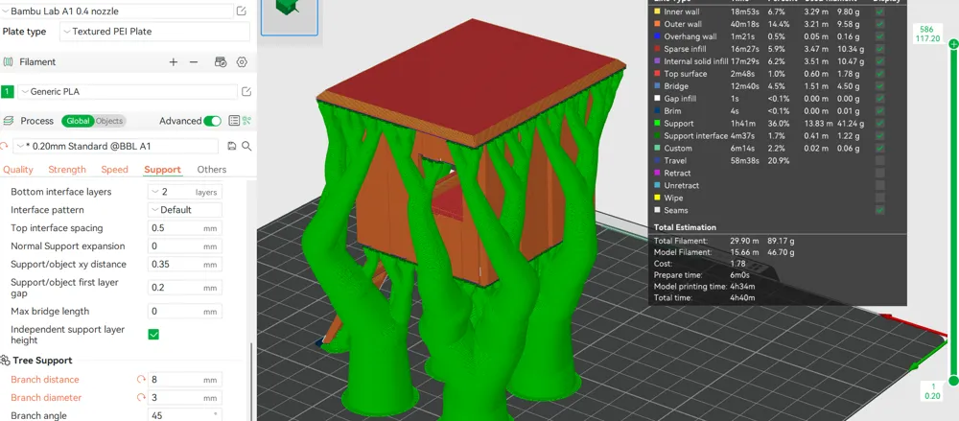The image size is (959, 421).
Task: Click the Support/object xy distance field
Action: point(185,265)
